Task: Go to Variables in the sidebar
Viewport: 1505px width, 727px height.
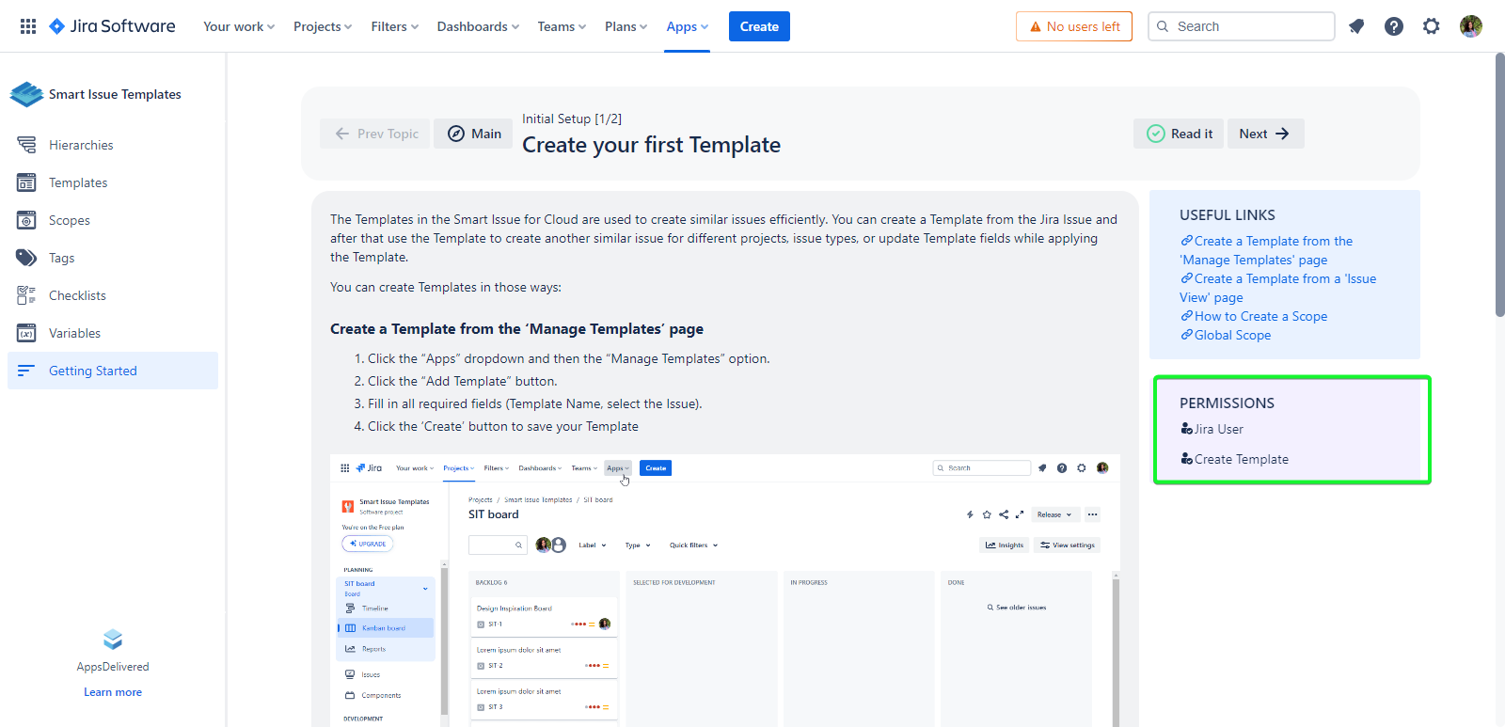Action: [74, 333]
